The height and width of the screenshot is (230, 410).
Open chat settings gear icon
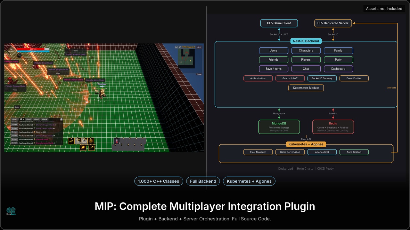coord(21,119)
